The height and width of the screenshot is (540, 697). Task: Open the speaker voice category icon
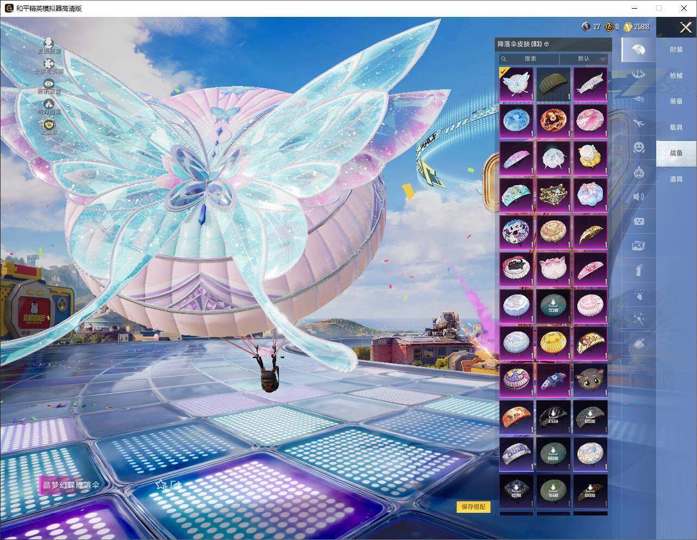(x=638, y=197)
